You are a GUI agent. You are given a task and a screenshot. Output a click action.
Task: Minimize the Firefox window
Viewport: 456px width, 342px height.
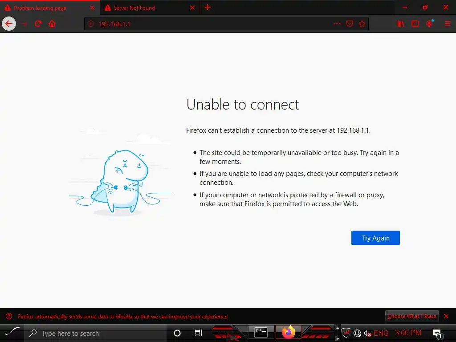(404, 8)
